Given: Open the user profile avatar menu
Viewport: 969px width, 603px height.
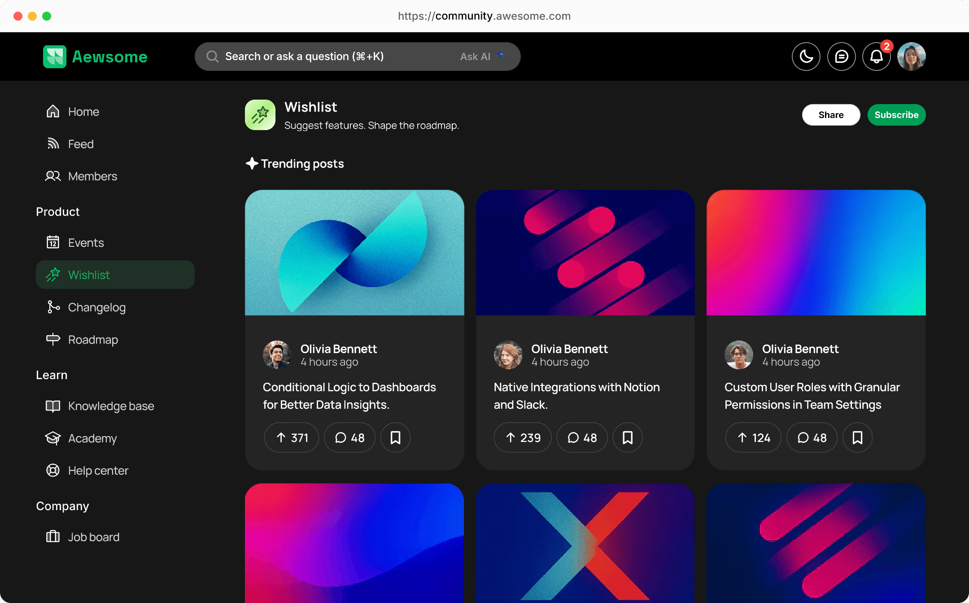Looking at the screenshot, I should point(911,57).
